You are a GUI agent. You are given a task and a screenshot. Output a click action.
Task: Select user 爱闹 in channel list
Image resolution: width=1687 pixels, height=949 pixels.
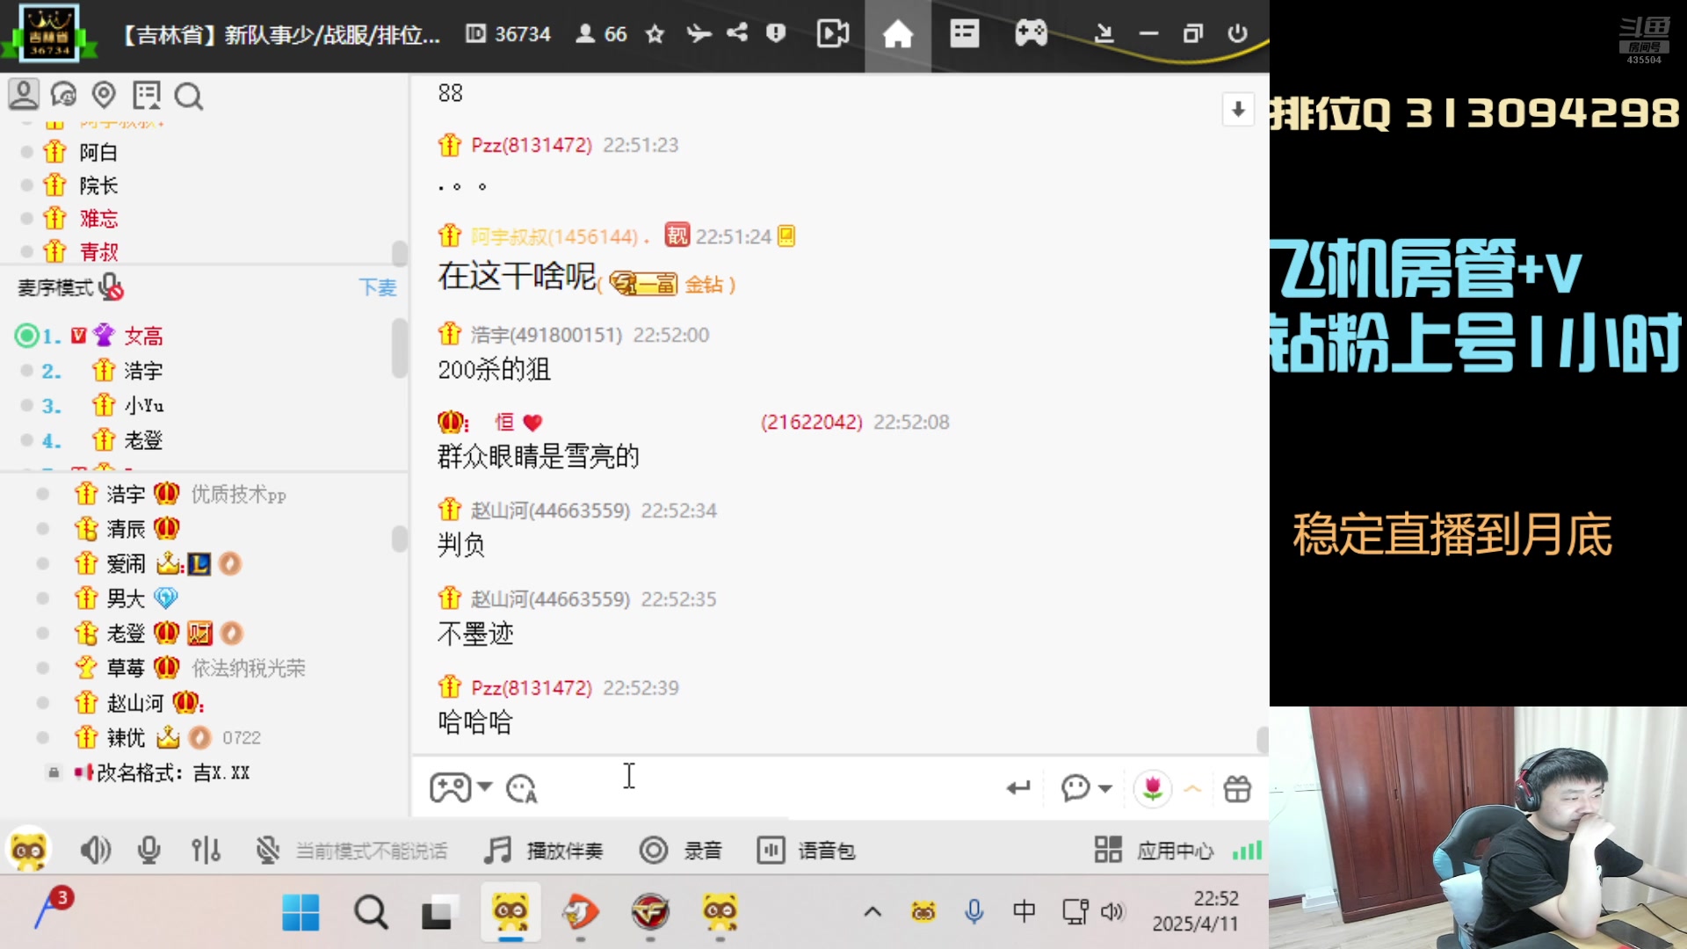[126, 563]
